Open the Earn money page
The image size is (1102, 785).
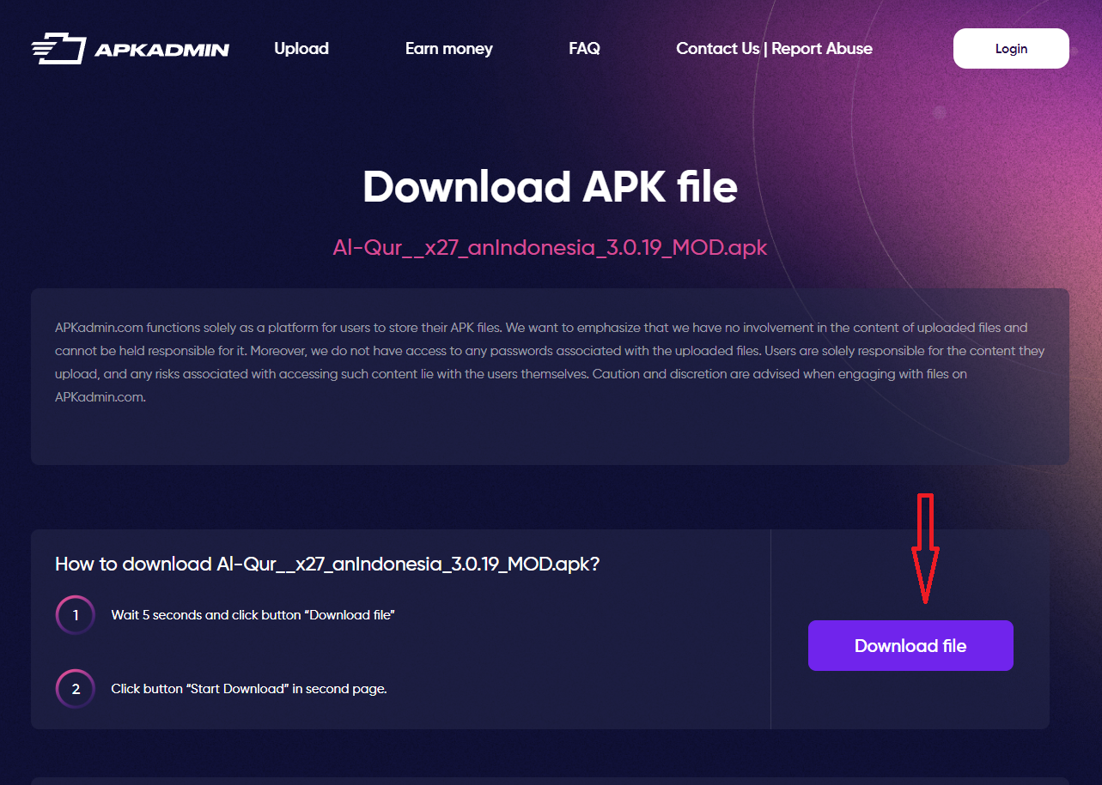pyautogui.click(x=449, y=49)
